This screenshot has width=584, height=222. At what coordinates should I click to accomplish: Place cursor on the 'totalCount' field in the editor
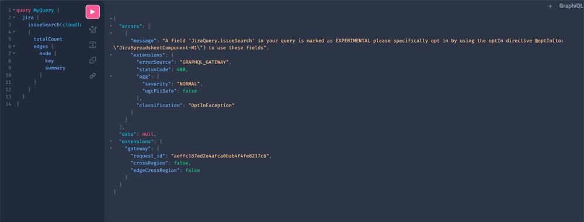tap(48, 39)
